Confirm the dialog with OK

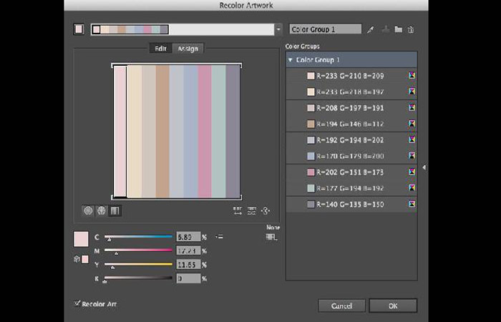click(x=393, y=306)
